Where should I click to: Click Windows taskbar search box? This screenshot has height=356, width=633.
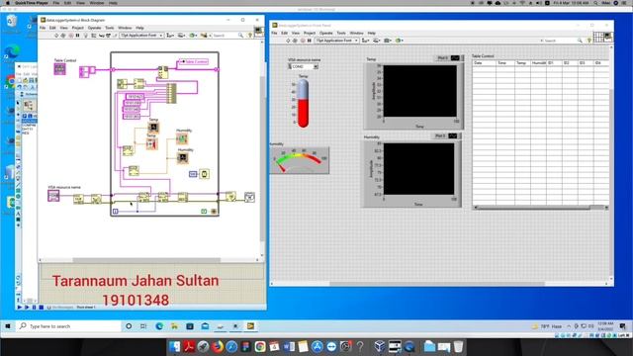pos(68,326)
